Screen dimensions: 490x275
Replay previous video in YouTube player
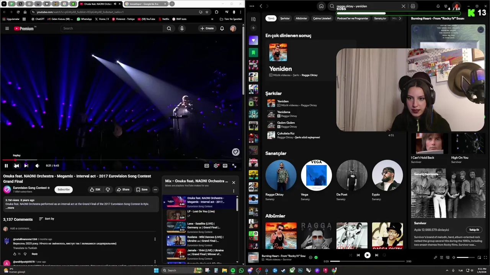click(16, 166)
